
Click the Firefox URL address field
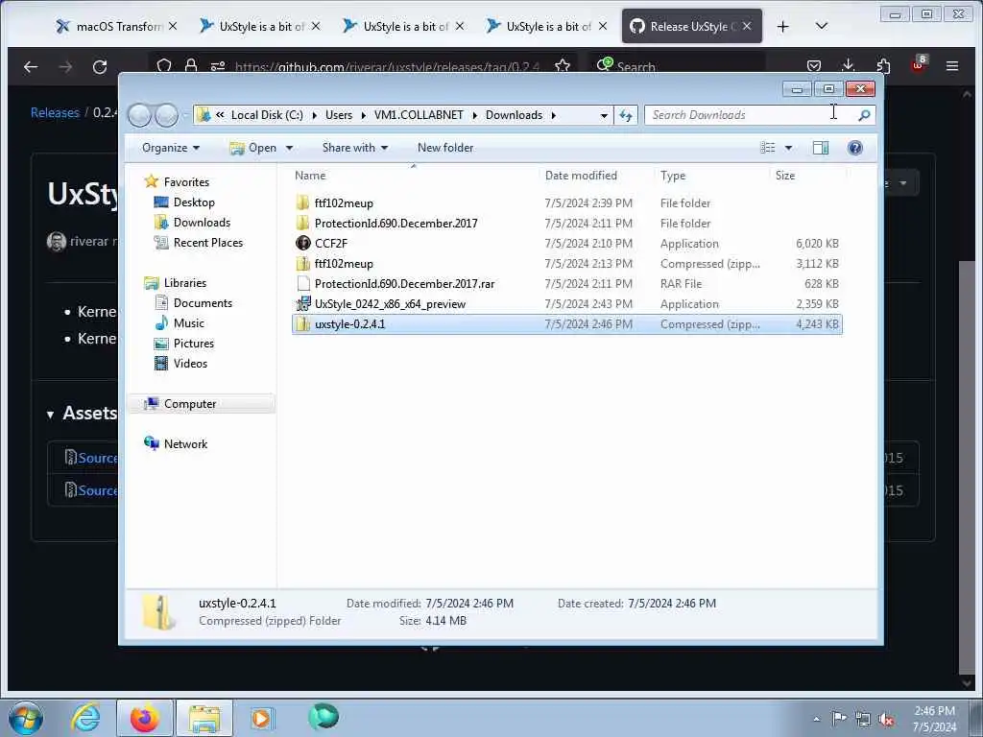point(386,66)
